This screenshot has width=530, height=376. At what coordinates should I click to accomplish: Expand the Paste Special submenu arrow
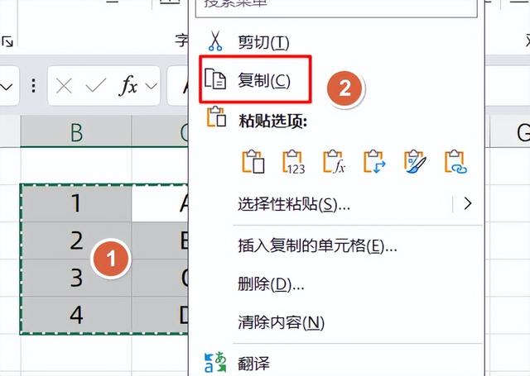(x=468, y=203)
